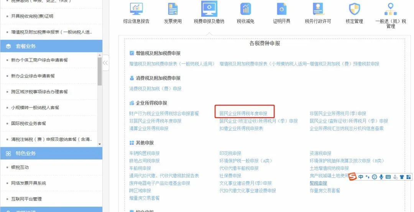Open 网络发票开具系统
Screen dimensions: 414x212
coord(28,183)
